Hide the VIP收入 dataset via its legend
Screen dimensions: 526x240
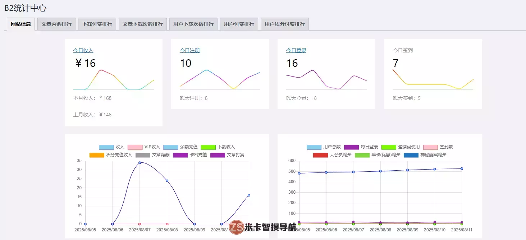(x=144, y=147)
